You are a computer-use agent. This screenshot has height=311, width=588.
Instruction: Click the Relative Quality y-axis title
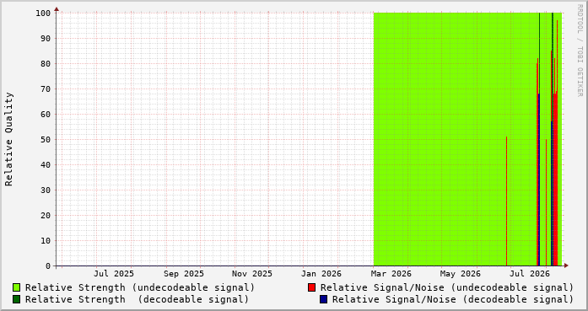8,139
